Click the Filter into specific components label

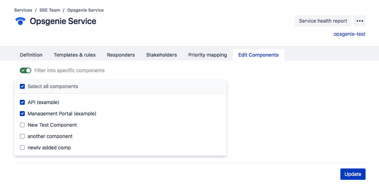(69, 70)
